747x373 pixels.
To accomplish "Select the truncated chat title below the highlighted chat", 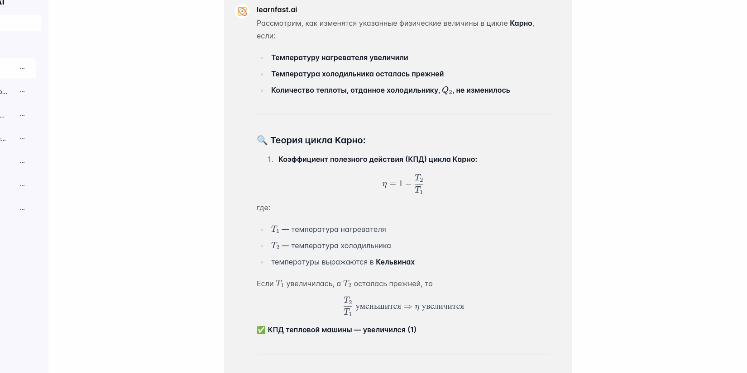I will point(4,91).
